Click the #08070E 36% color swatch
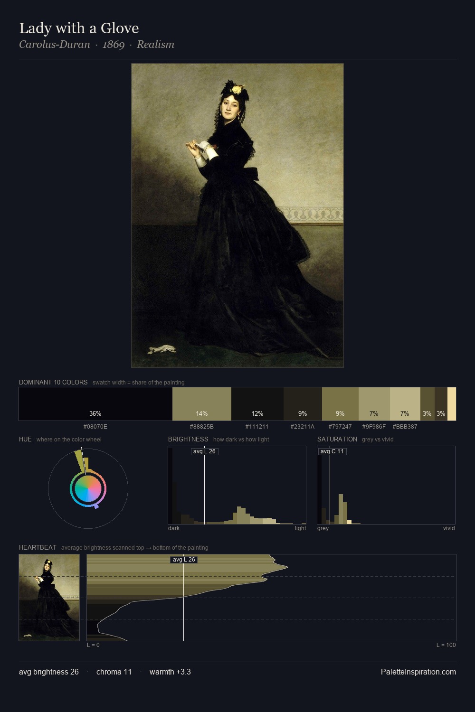The height and width of the screenshot is (712, 475). pos(95,404)
